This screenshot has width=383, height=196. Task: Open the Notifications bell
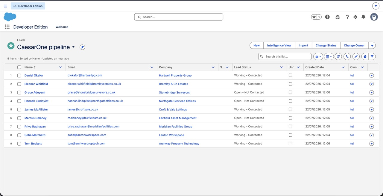(x=363, y=17)
